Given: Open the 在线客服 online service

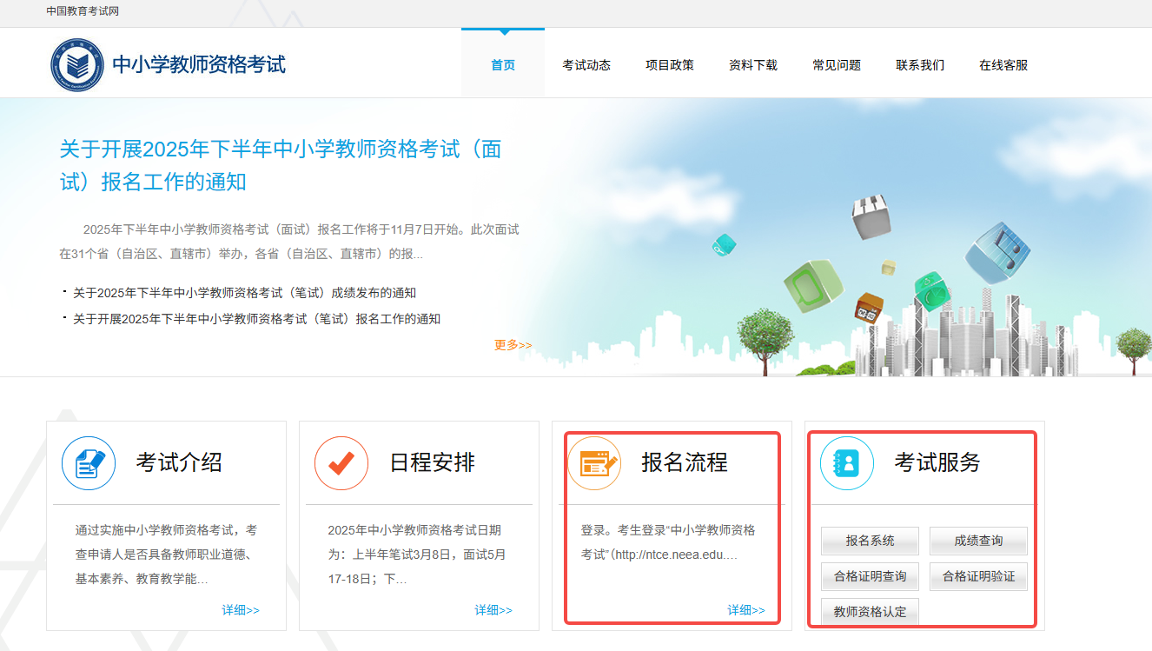Looking at the screenshot, I should [x=1003, y=64].
